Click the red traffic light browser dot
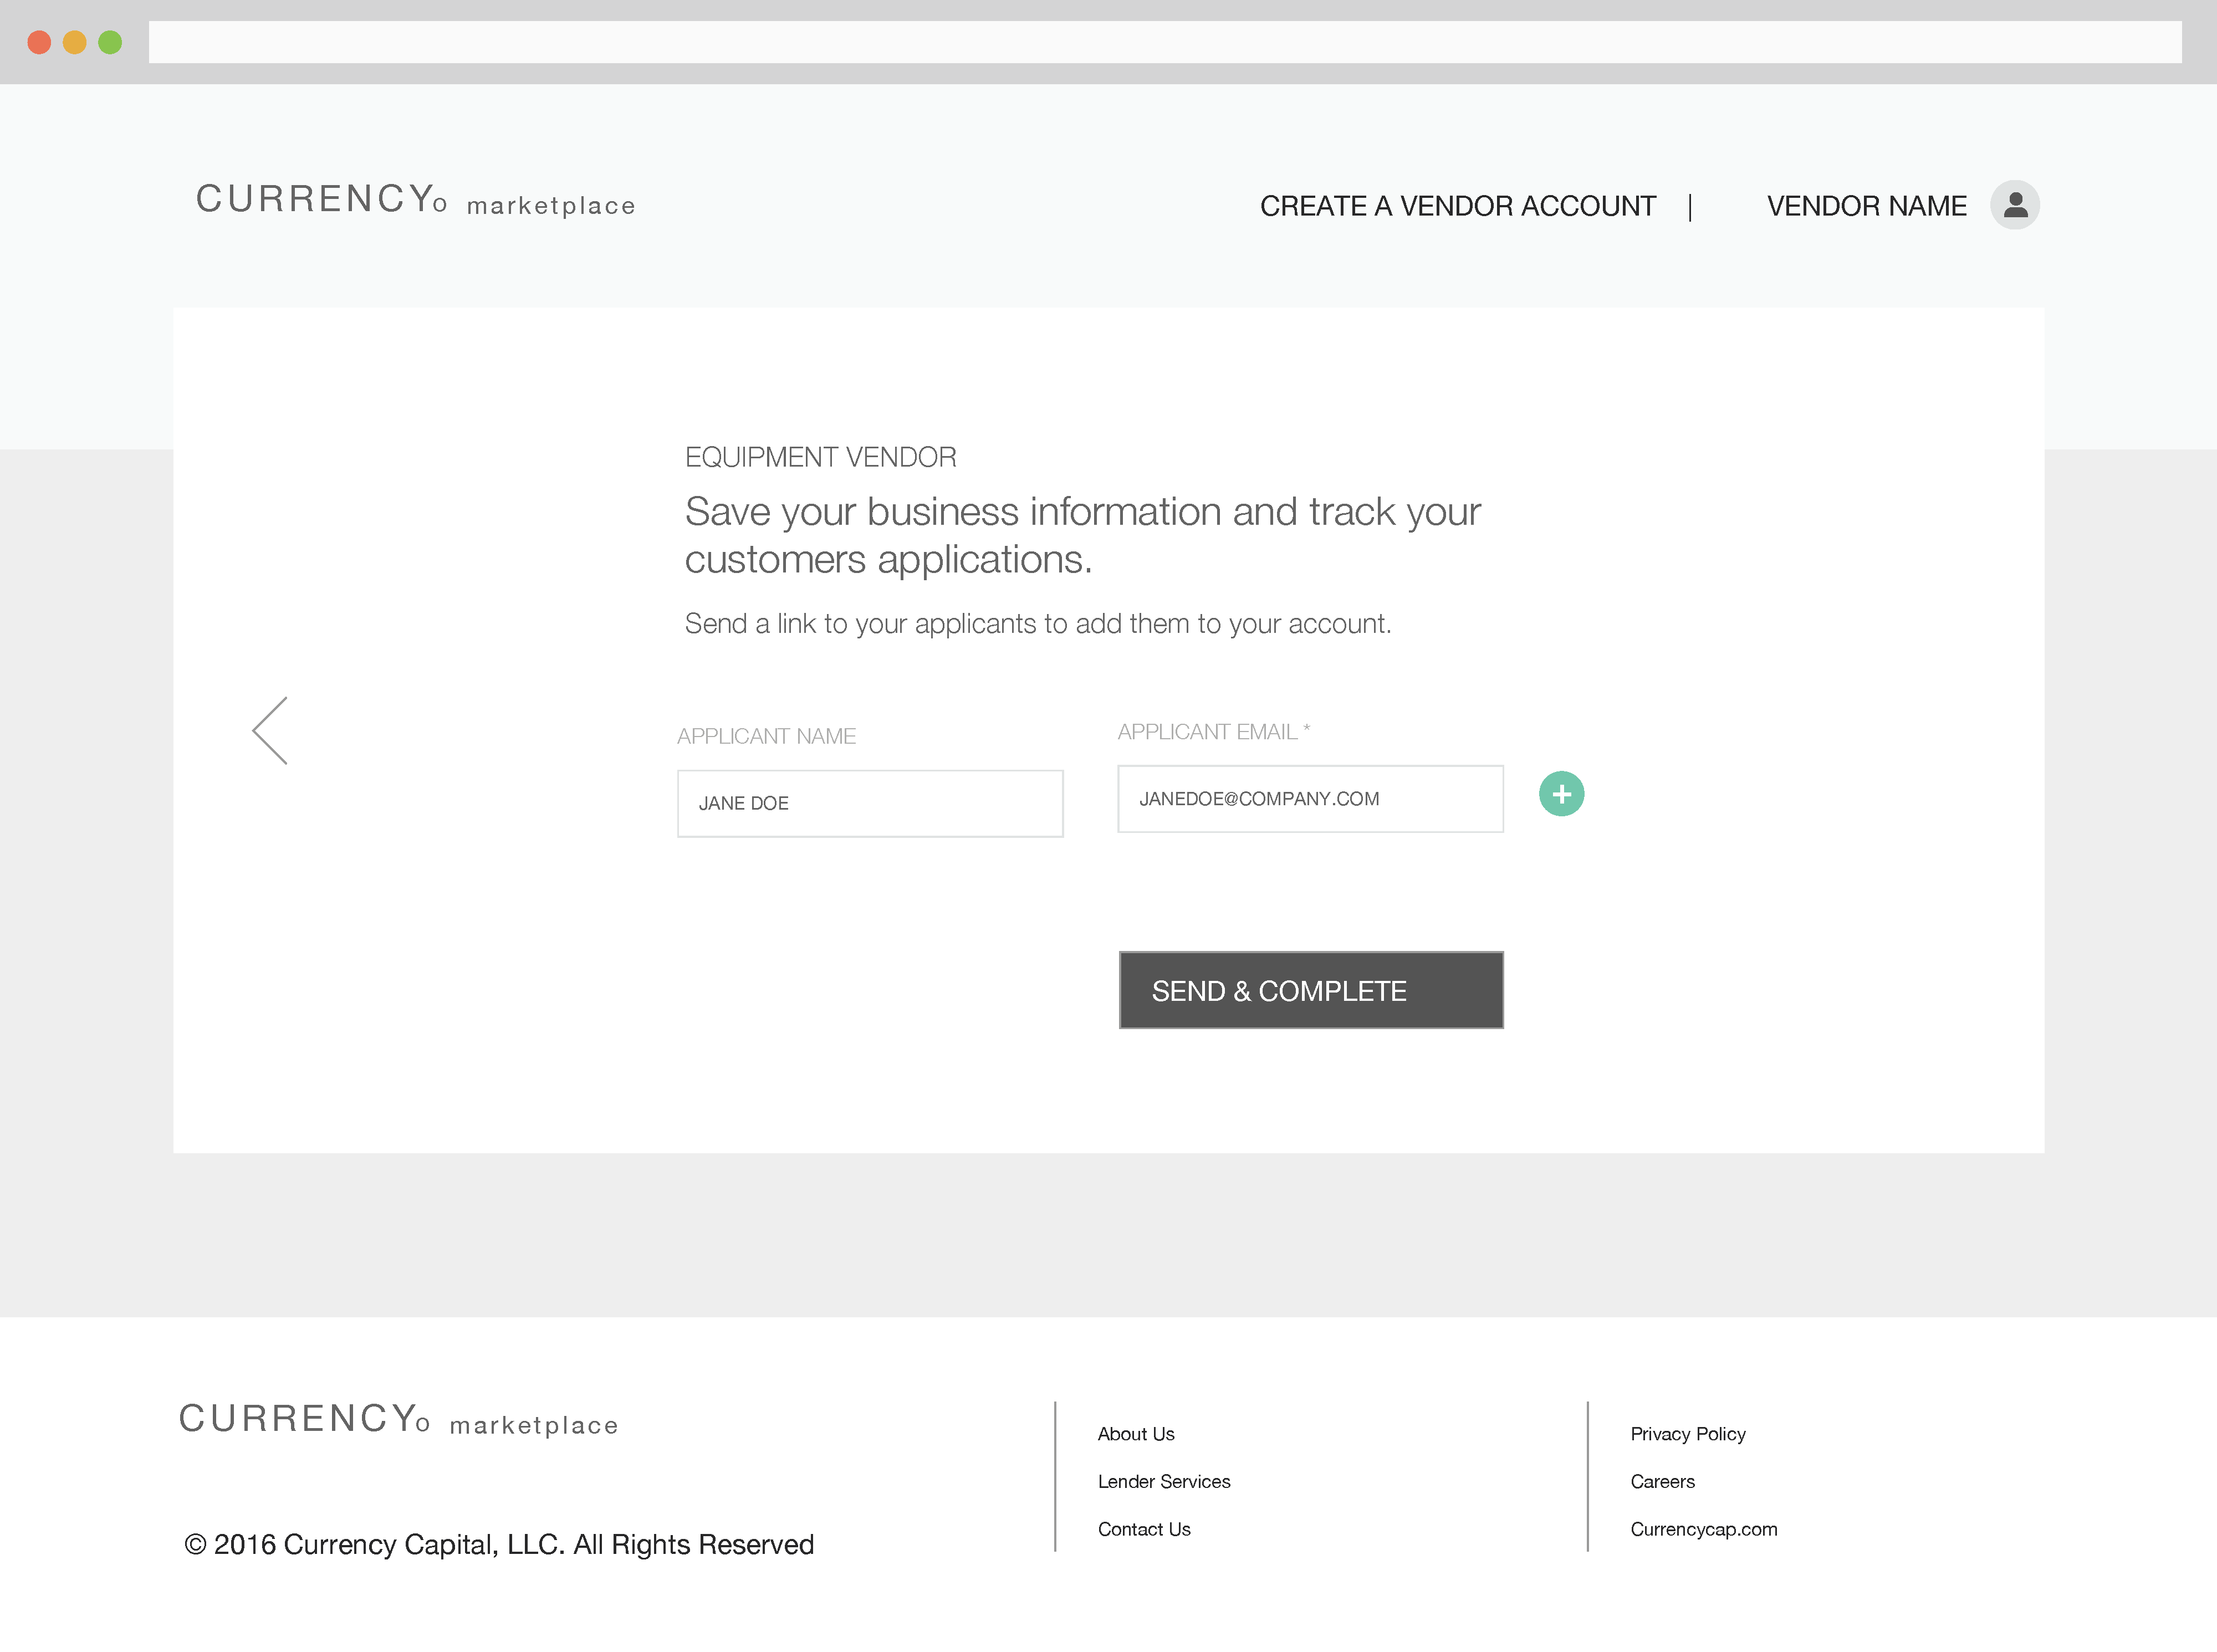This screenshot has width=2217, height=1652. coord(38,42)
